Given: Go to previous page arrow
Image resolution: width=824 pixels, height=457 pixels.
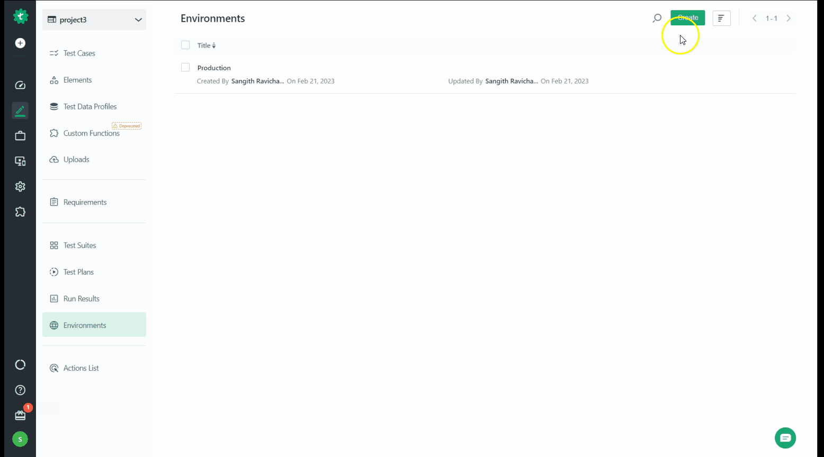Looking at the screenshot, I should 755,18.
